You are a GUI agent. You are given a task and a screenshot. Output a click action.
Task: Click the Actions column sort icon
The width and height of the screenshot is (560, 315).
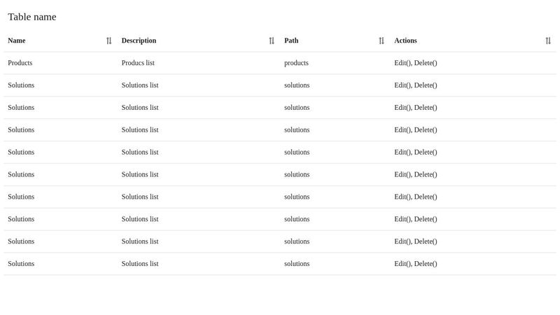point(548,41)
